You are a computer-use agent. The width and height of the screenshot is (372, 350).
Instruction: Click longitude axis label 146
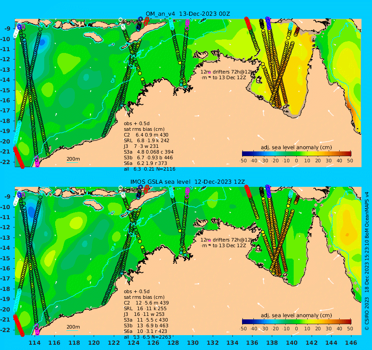click(x=351, y=343)
